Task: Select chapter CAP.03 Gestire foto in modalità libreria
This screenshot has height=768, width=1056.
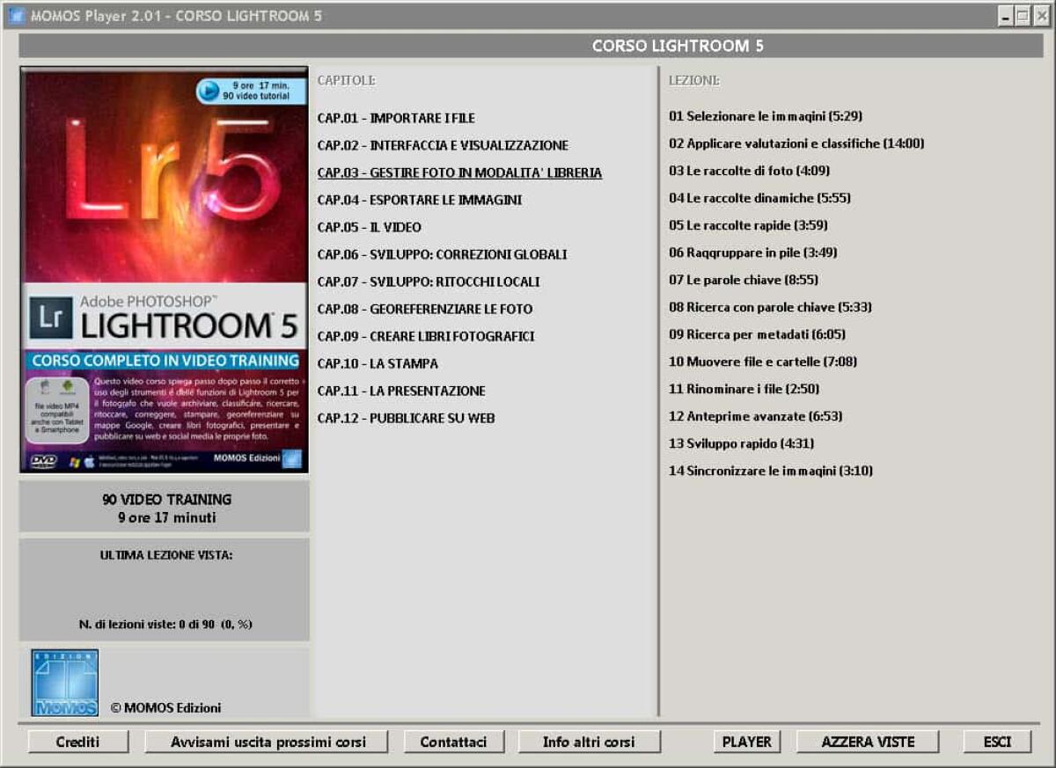Action: 458,172
